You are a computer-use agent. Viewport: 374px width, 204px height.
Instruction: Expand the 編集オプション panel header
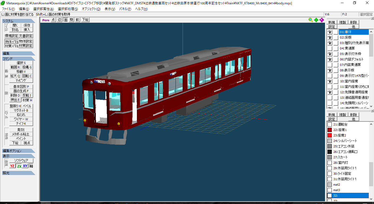click(19, 151)
